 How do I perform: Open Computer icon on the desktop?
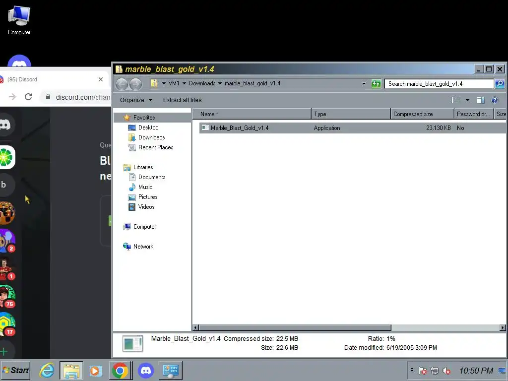[19, 20]
